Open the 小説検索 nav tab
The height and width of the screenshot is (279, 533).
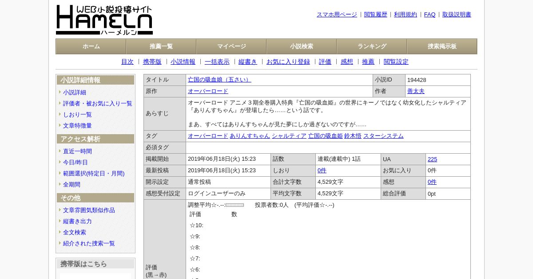click(302, 46)
